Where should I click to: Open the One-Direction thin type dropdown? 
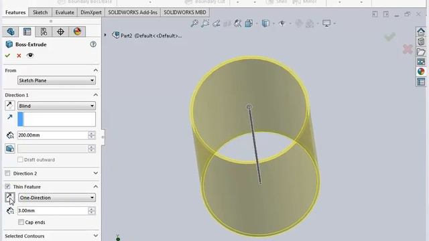click(57, 197)
